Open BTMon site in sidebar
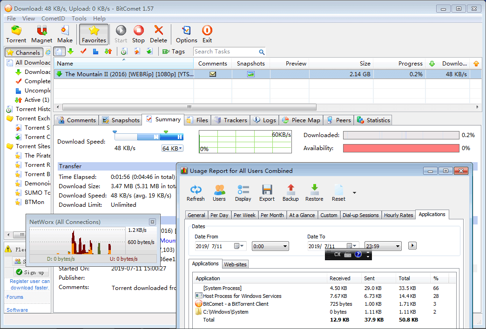Viewport: 486px width, 329px height. click(x=30, y=202)
